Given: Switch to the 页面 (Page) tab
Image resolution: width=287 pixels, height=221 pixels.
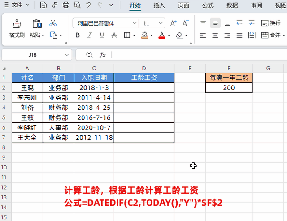Looking at the screenshot, I should (183, 5).
